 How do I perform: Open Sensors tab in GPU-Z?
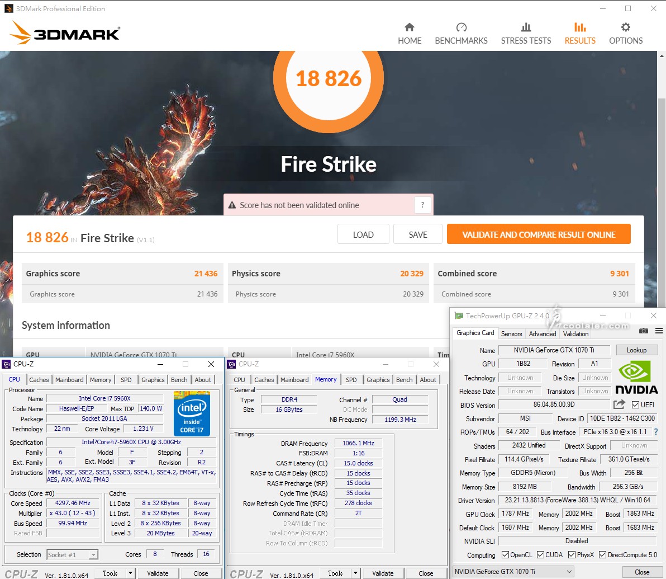pos(511,333)
